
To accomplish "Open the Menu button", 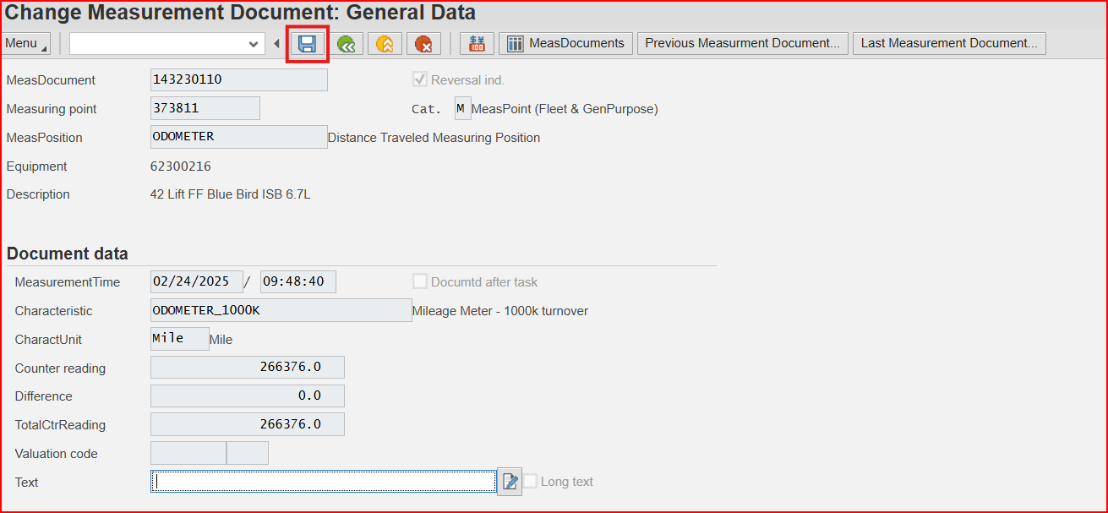I will tap(26, 43).
